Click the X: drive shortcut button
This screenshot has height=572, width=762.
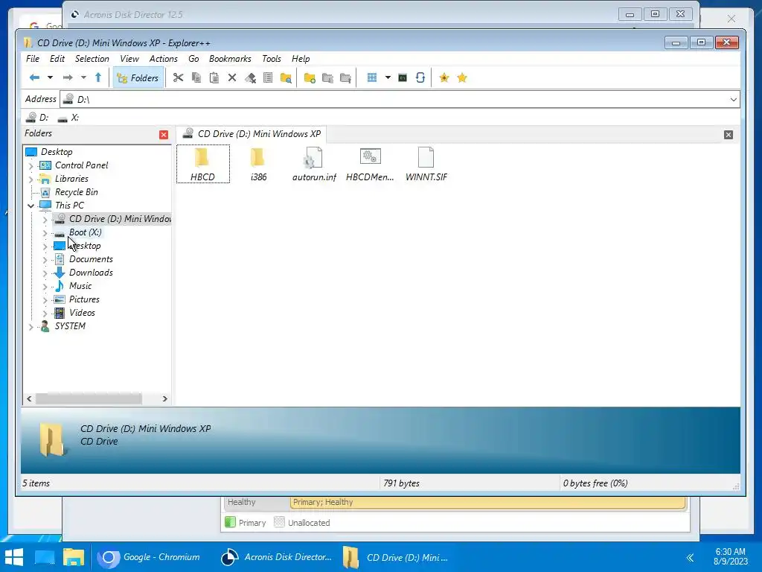68,118
